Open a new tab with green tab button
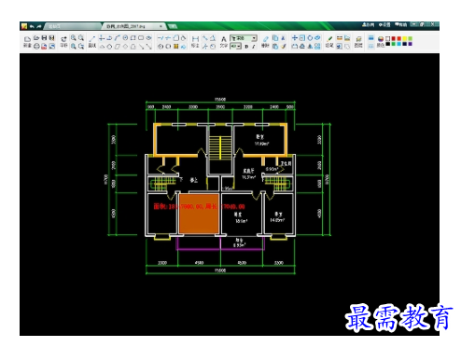Image resolution: width=461 pixels, height=347 pixels. click(x=173, y=26)
